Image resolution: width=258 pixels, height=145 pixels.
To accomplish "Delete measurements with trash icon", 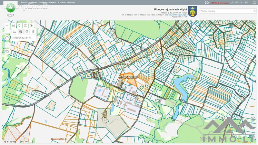I will tap(33, 32).
